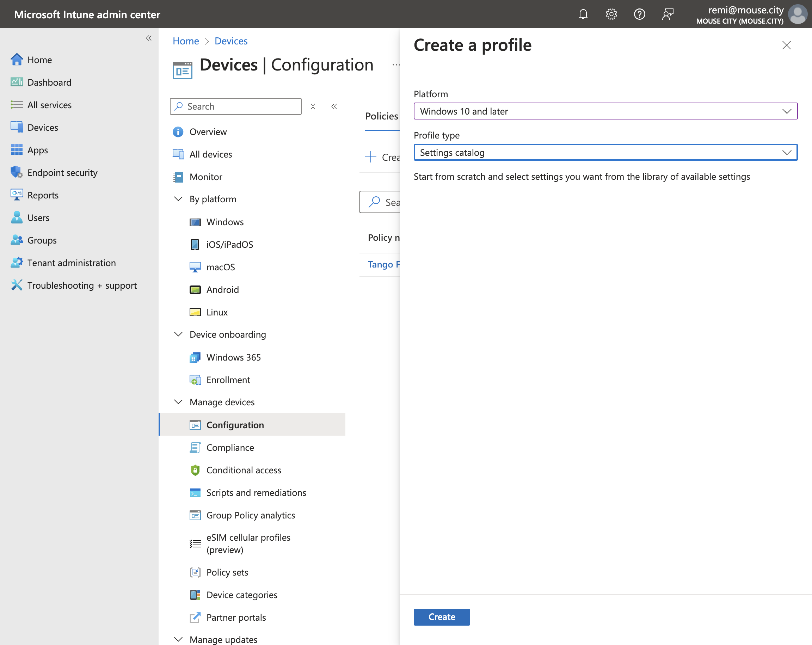Switch to the Policies tab
The width and height of the screenshot is (812, 645).
click(x=381, y=116)
